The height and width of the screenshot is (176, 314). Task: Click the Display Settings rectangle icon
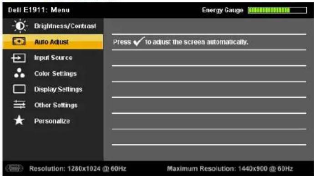coord(19,89)
